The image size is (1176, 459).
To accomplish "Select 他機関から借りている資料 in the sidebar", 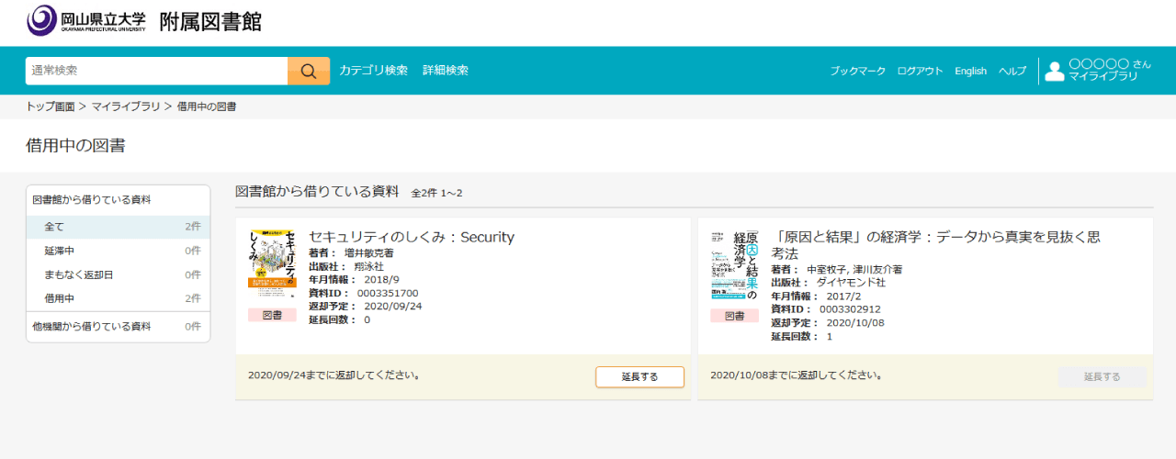I will coord(92,326).
